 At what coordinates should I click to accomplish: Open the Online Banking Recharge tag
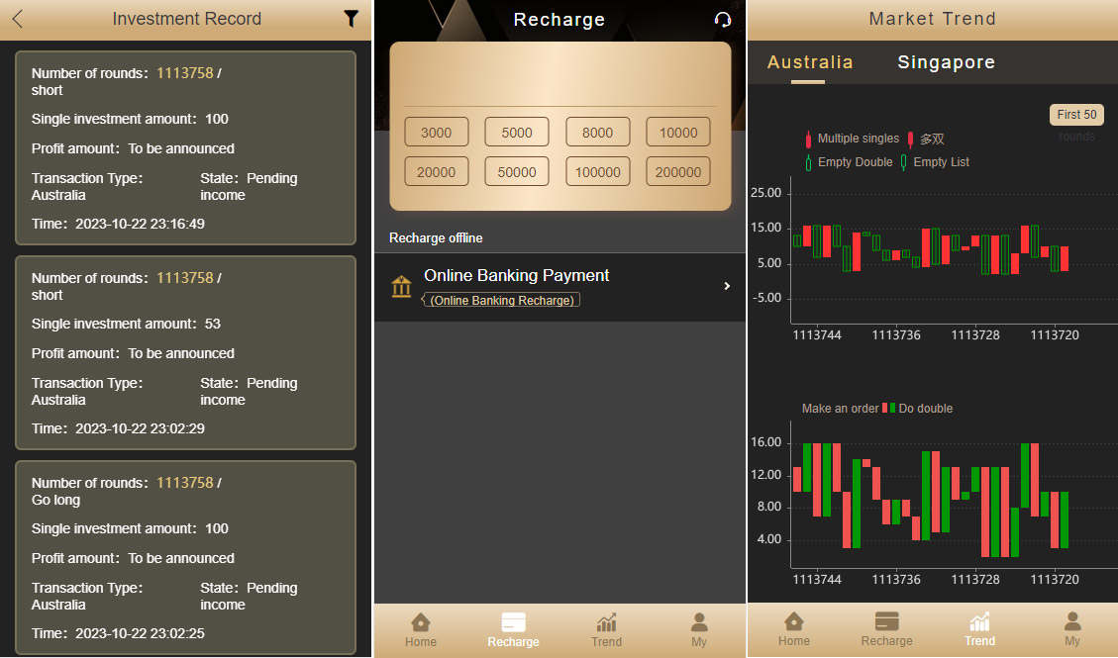502,300
